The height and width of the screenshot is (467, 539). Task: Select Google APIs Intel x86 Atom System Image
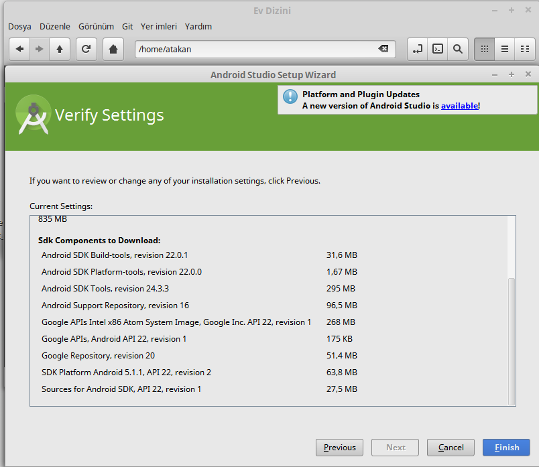[x=198, y=322]
